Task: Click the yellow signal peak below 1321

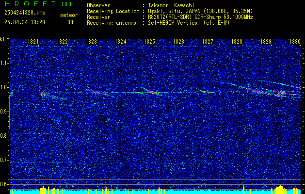Action: 43,190
